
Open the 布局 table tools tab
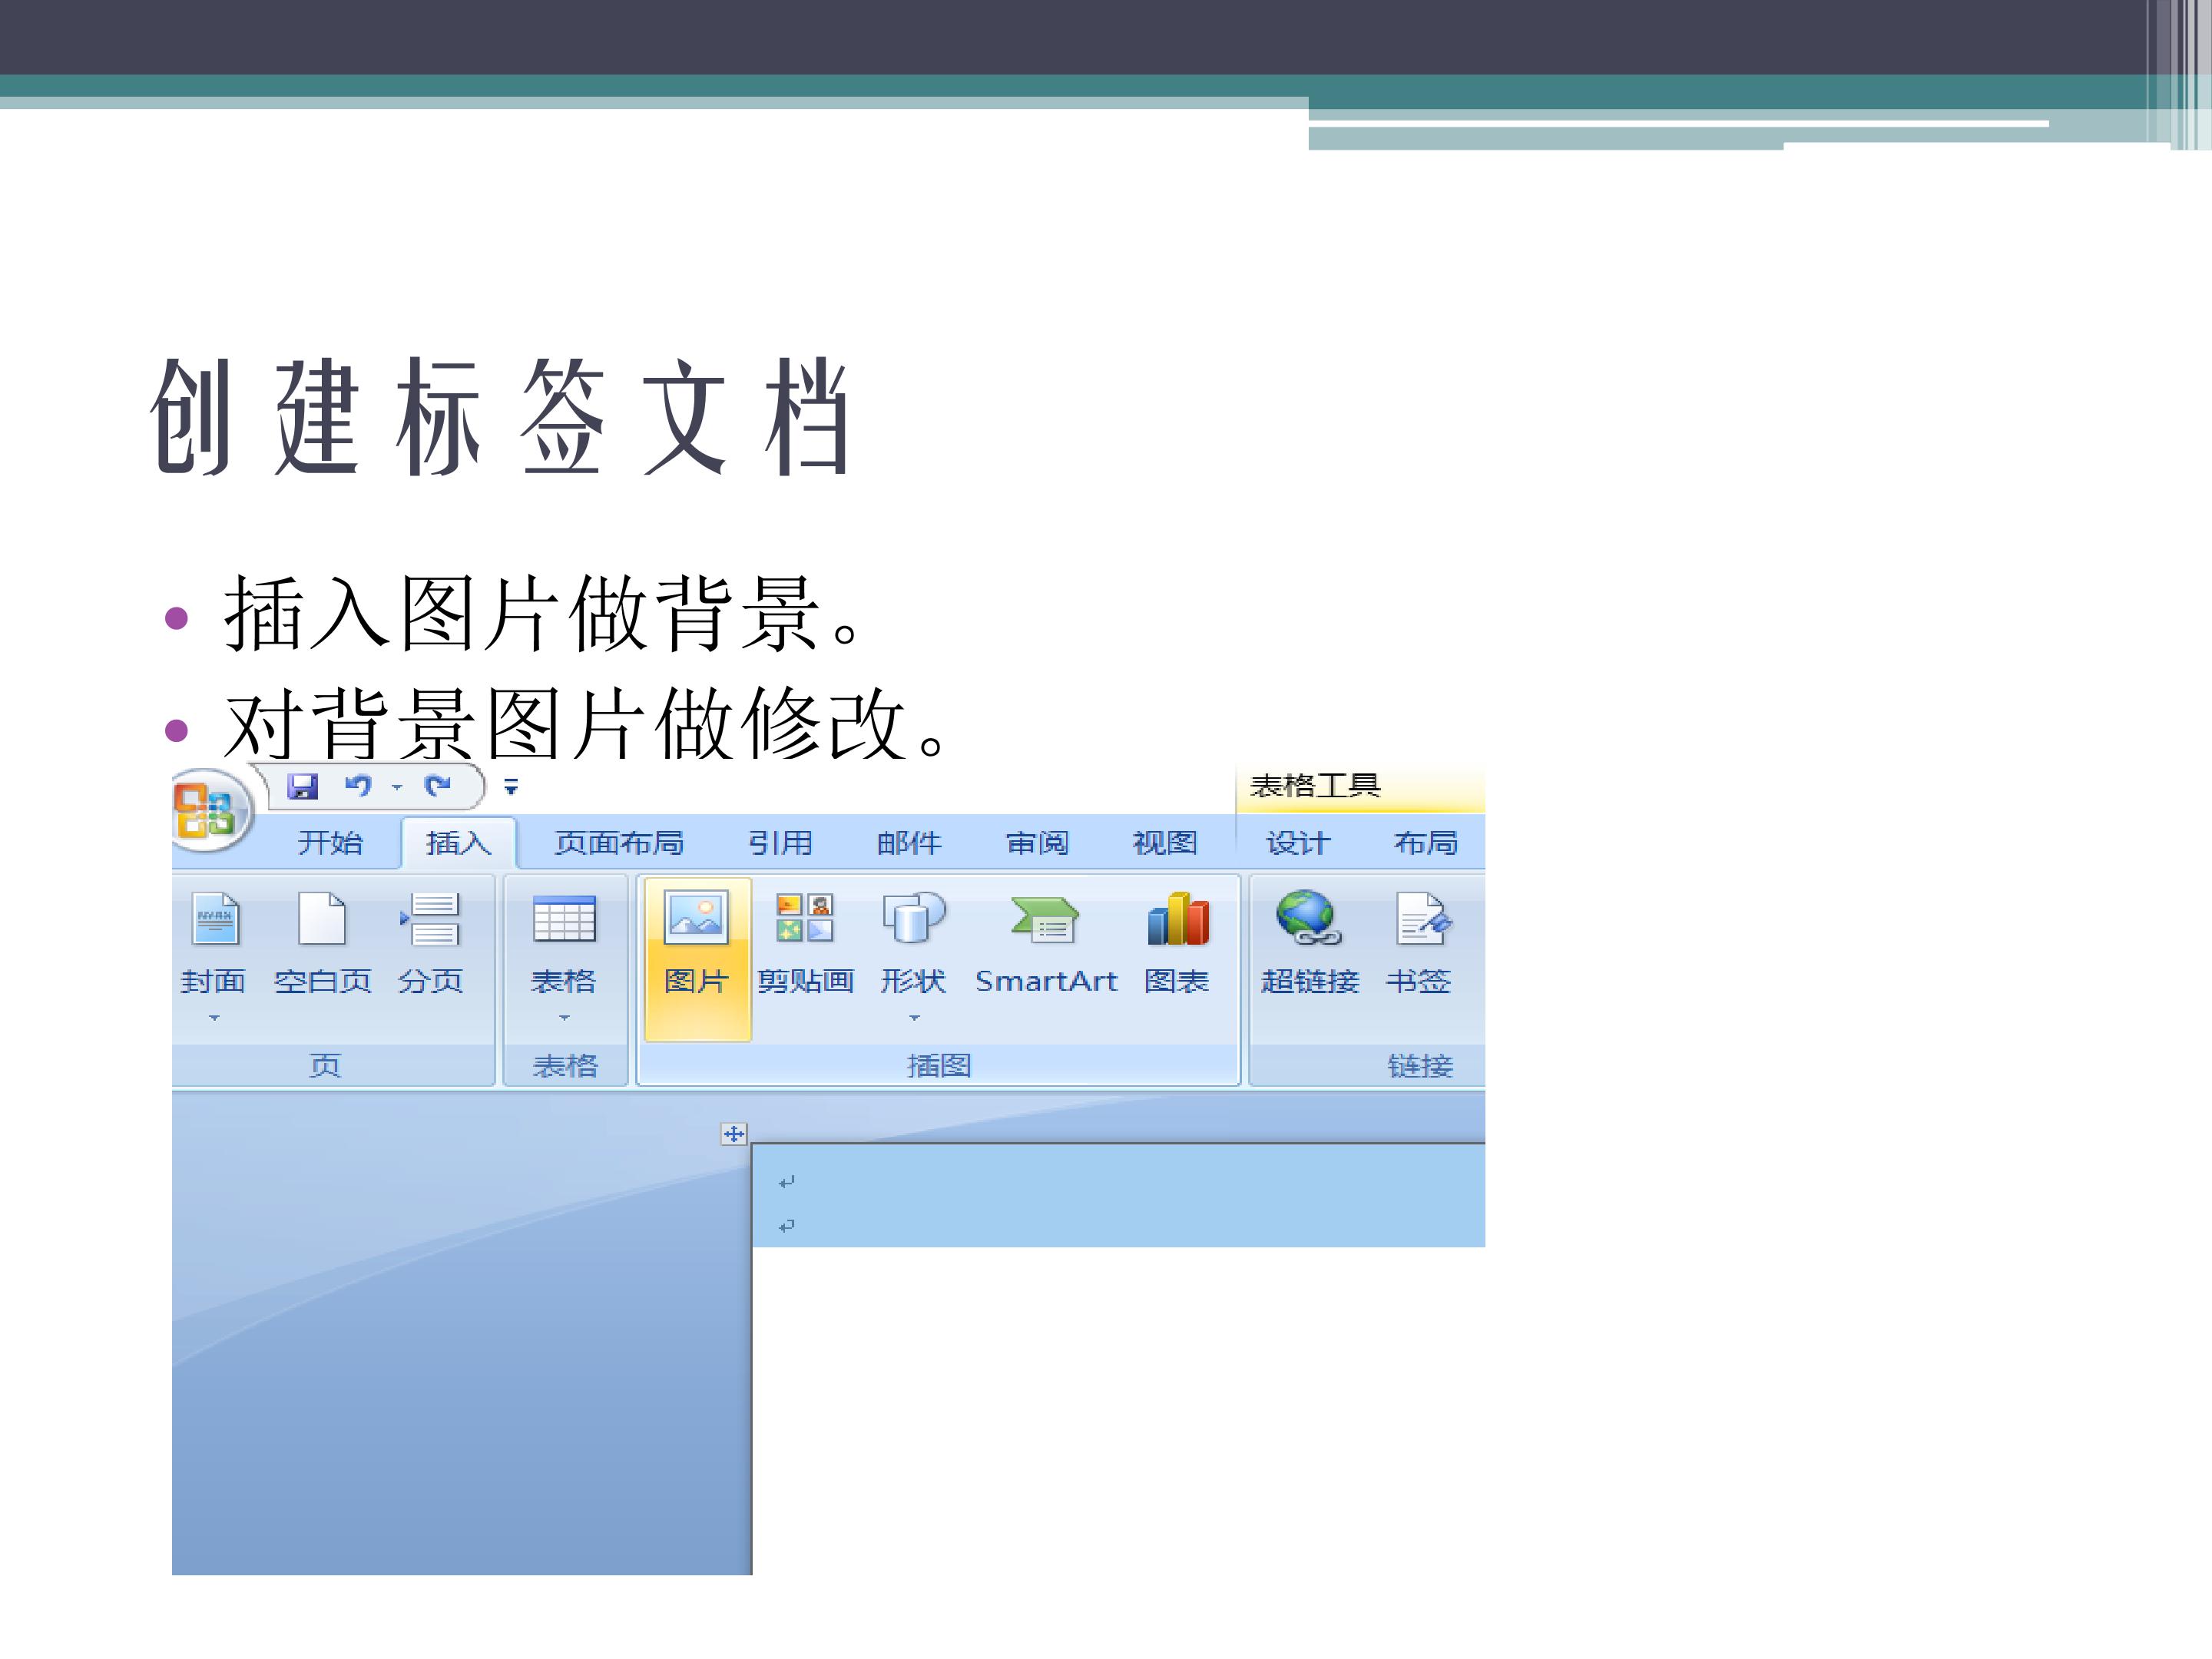1426,843
